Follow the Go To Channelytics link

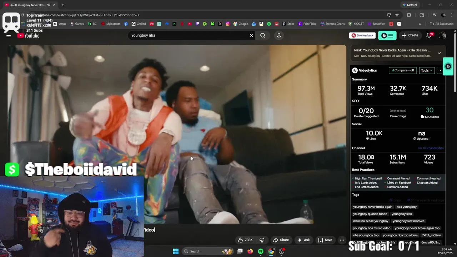pos(431,148)
